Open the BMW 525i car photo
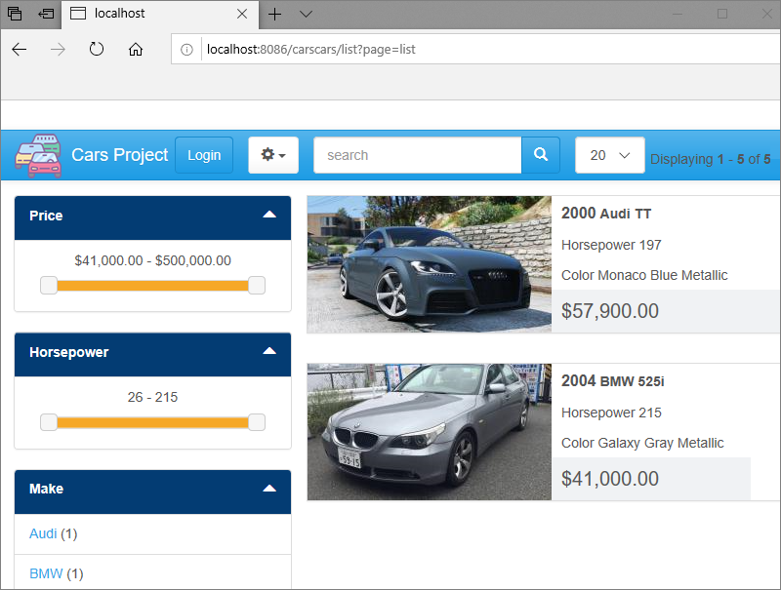 tap(430, 432)
